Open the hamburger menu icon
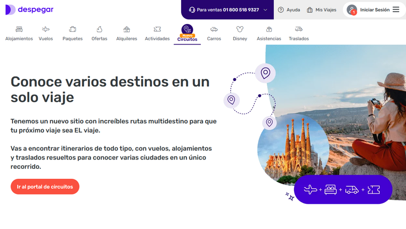This screenshot has height=229, width=406. click(x=396, y=9)
